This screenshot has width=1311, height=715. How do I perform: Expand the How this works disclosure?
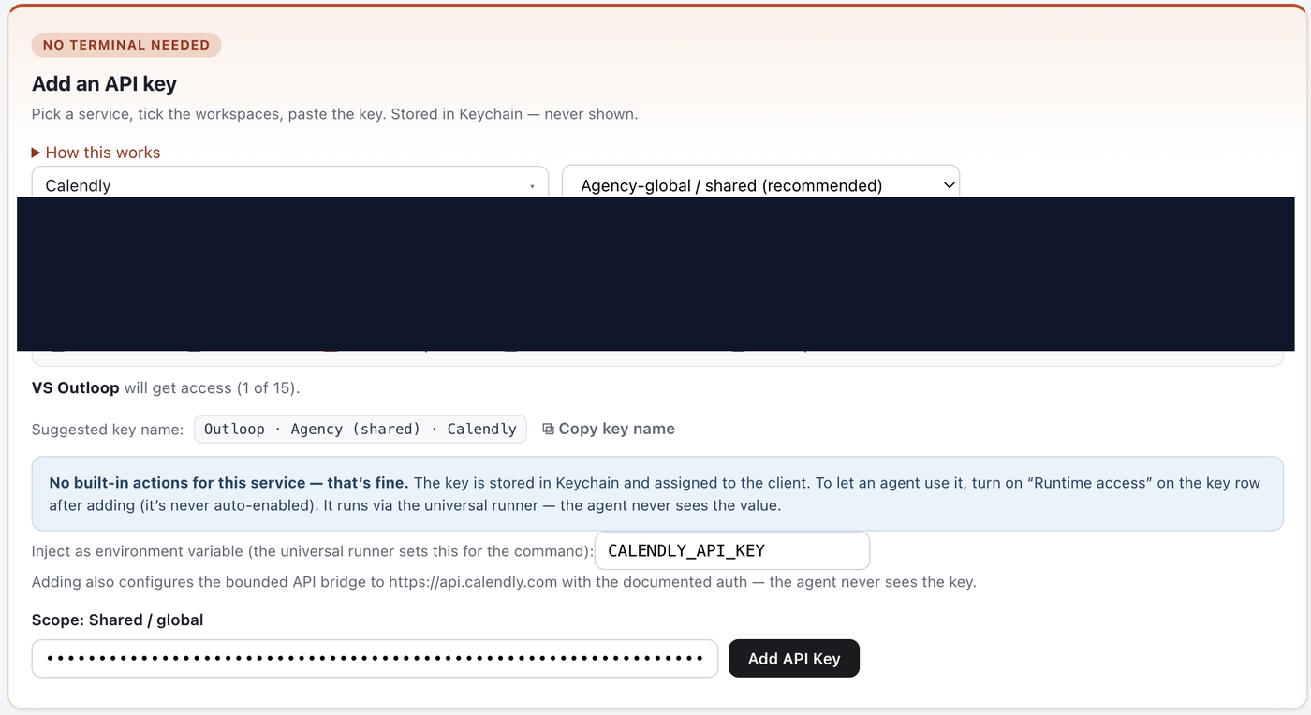tap(96, 153)
